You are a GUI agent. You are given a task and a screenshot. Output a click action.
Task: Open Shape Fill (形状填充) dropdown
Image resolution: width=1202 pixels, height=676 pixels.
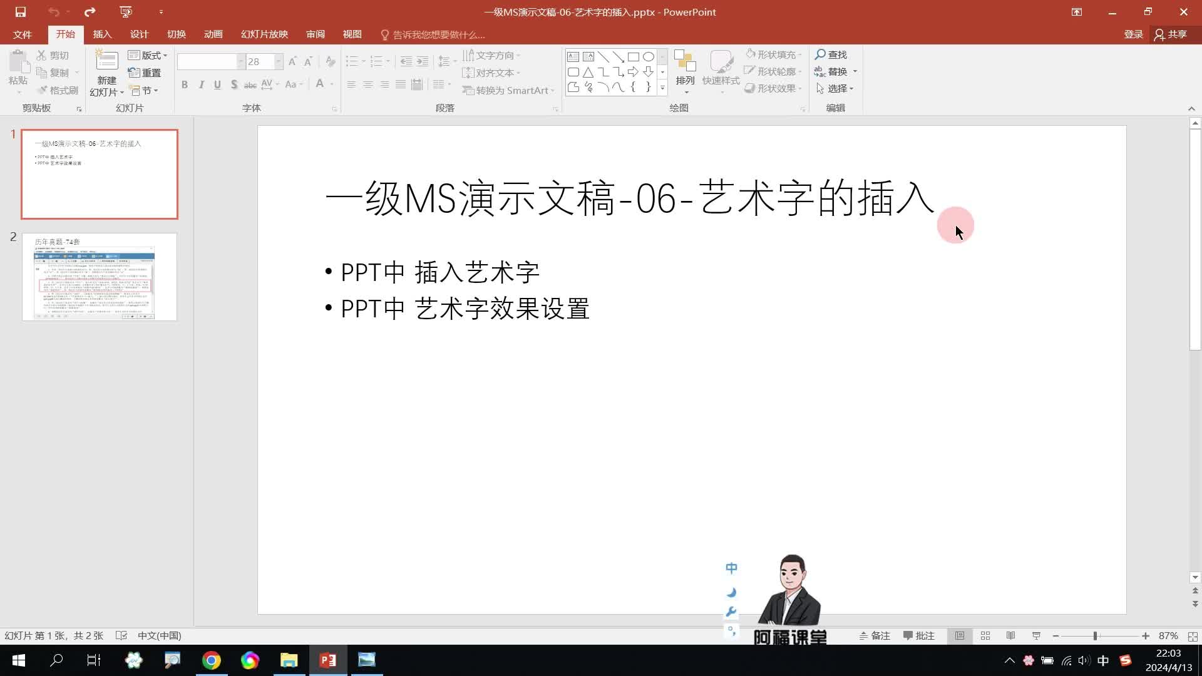click(774, 54)
